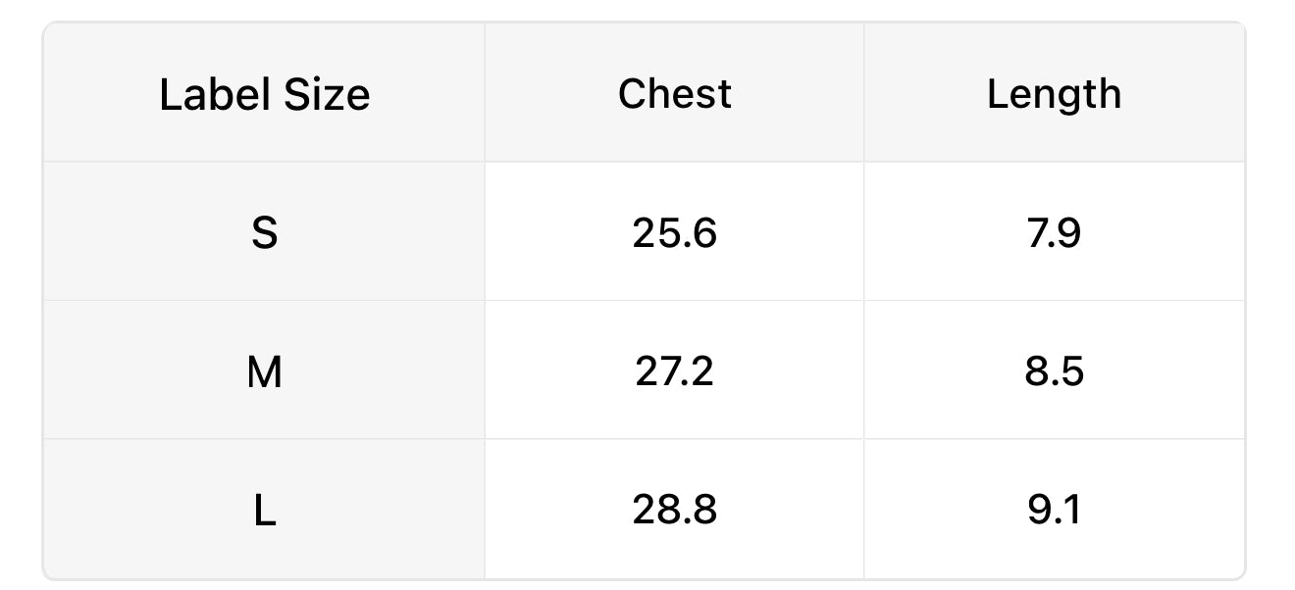Click the largest size label in table
This screenshot has width=1295, height=590.
pyautogui.click(x=264, y=511)
